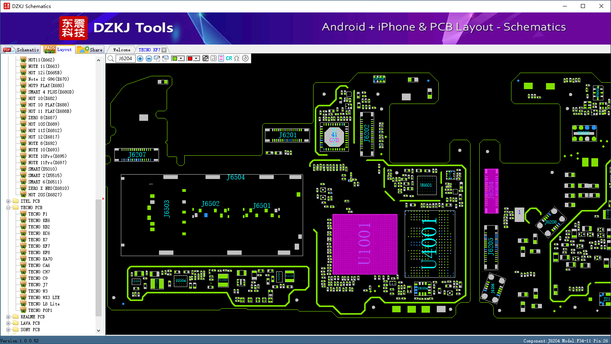The width and height of the screenshot is (611, 344).
Task: Click the folder icon of TECNO PCB
Action: tap(16, 208)
